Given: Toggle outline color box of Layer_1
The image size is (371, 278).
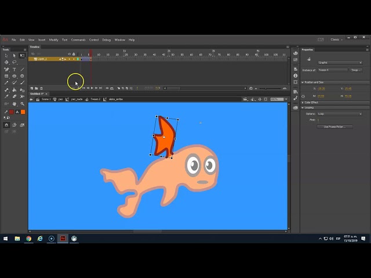Looking at the screenshot, I should (x=78, y=59).
